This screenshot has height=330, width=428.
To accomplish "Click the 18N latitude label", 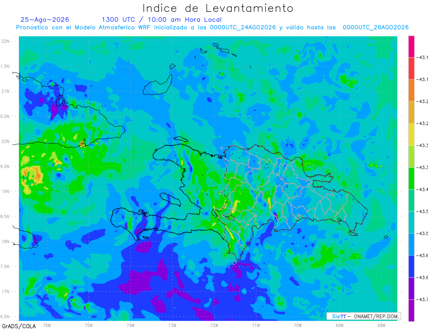I will point(6,241).
